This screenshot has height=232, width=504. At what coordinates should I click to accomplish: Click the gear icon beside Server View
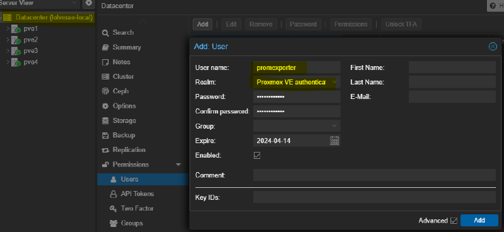point(88,3)
